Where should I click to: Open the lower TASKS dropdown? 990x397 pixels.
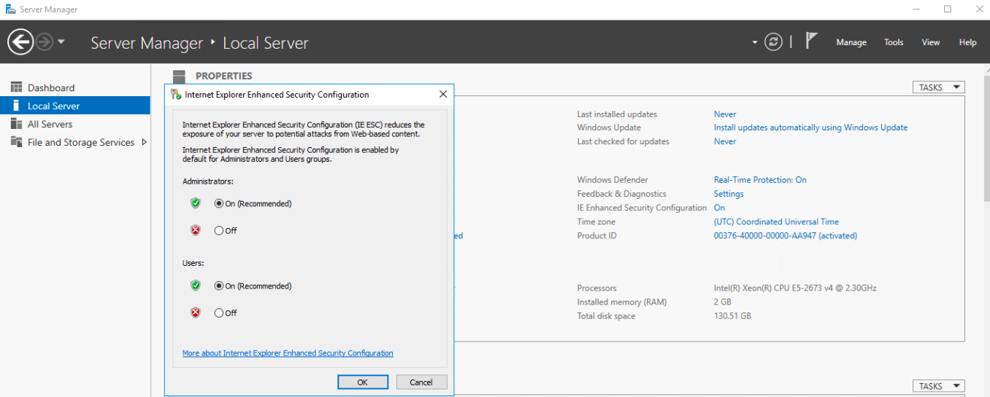click(939, 386)
